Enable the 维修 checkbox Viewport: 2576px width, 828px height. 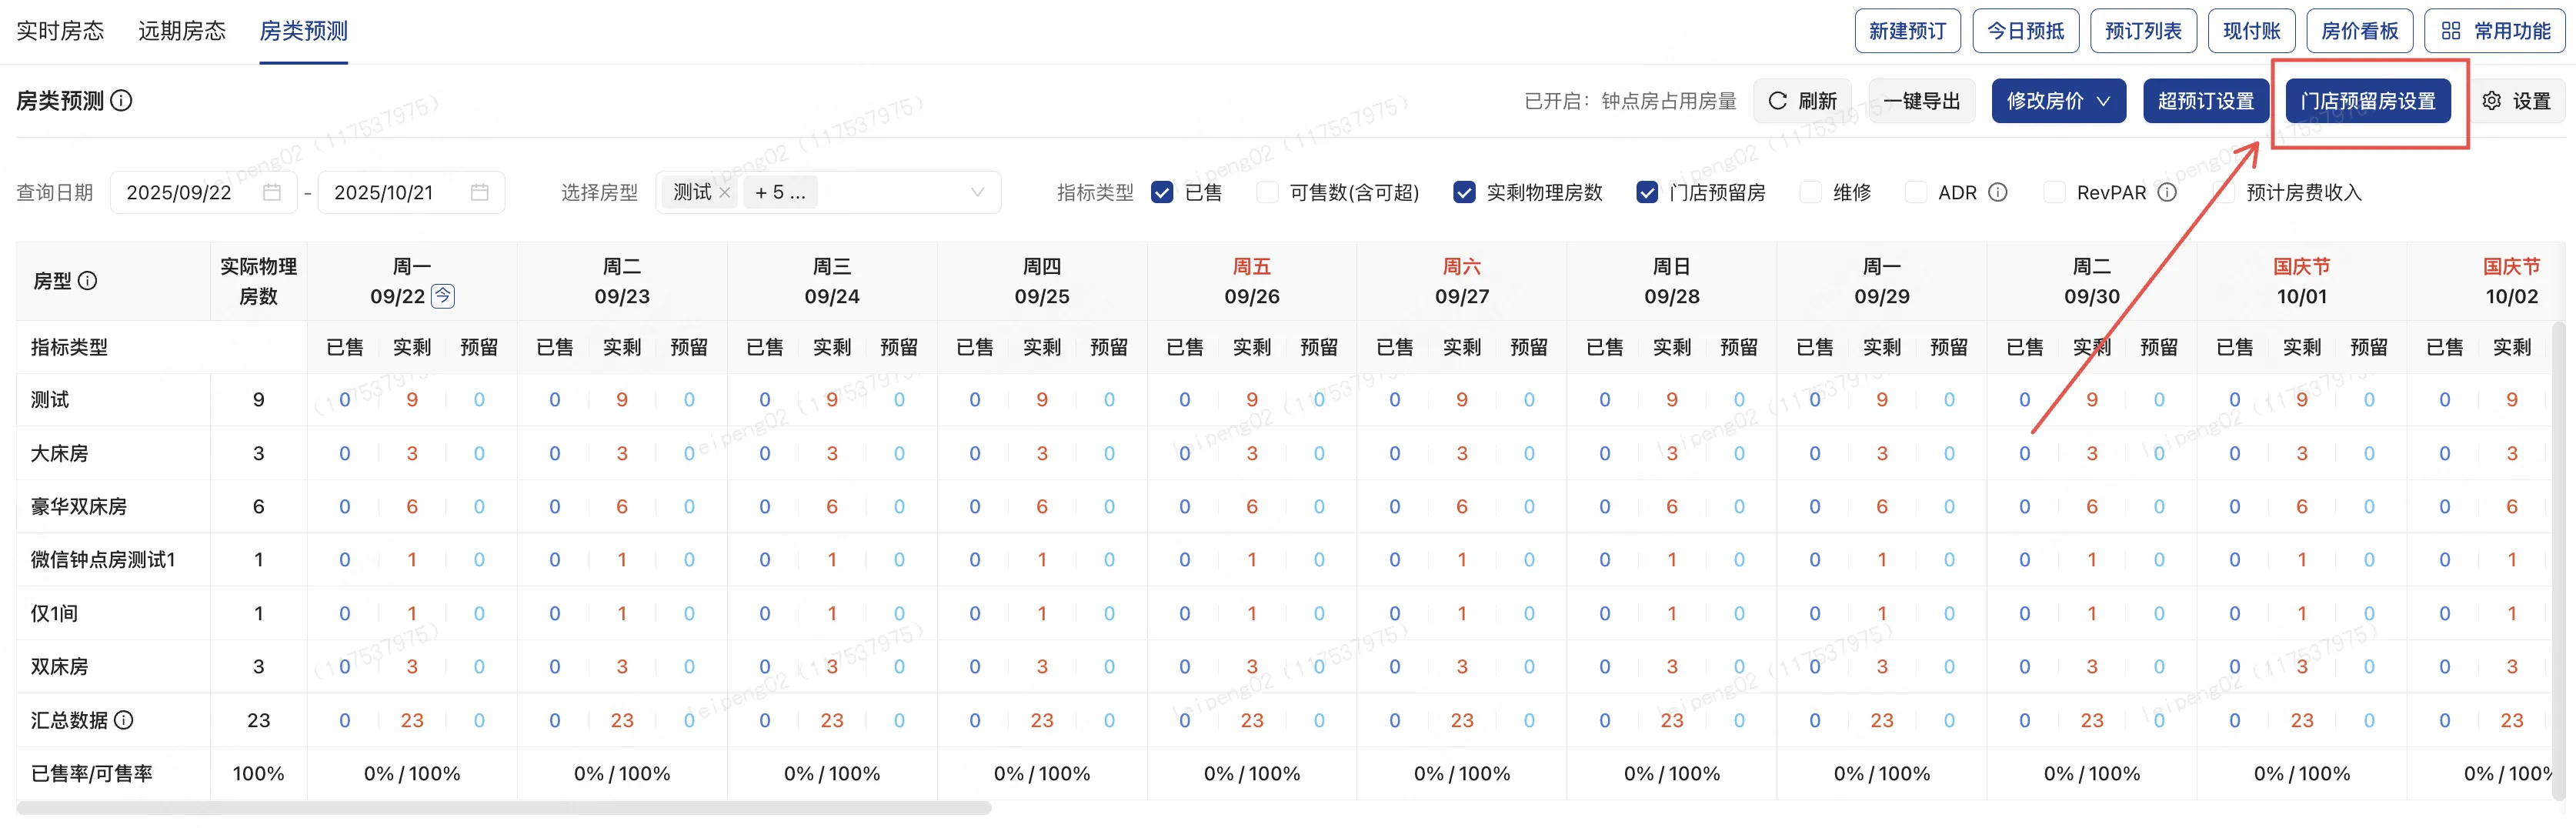click(x=1810, y=192)
